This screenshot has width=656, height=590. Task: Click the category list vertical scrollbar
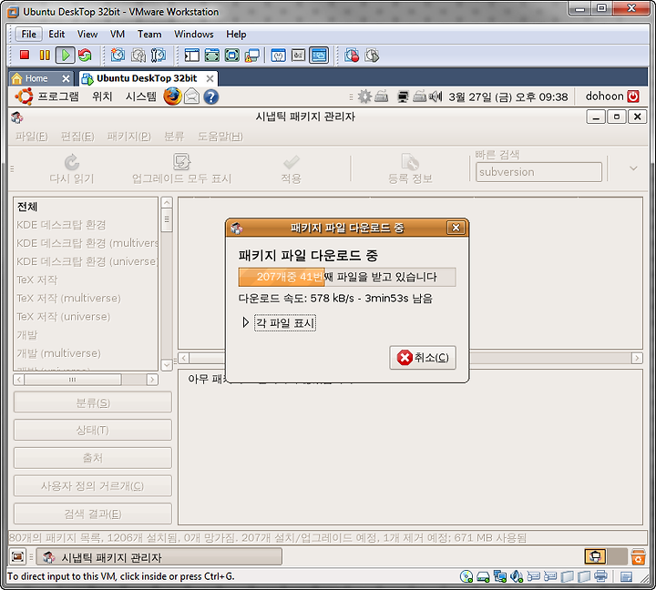167,283
